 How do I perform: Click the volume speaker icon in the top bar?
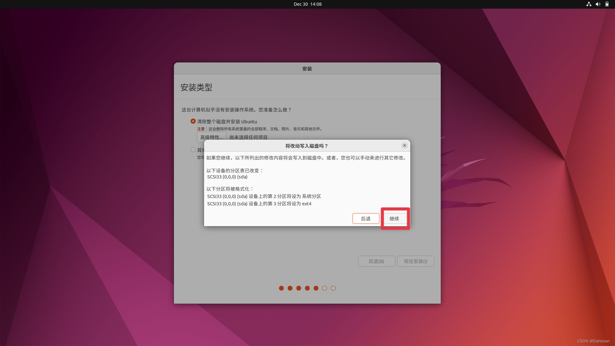click(x=598, y=4)
